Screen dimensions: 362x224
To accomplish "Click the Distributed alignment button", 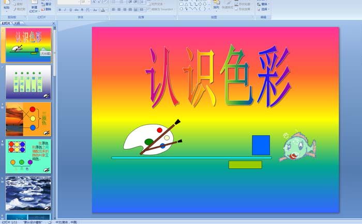I will pyautogui.click(x=135, y=10).
